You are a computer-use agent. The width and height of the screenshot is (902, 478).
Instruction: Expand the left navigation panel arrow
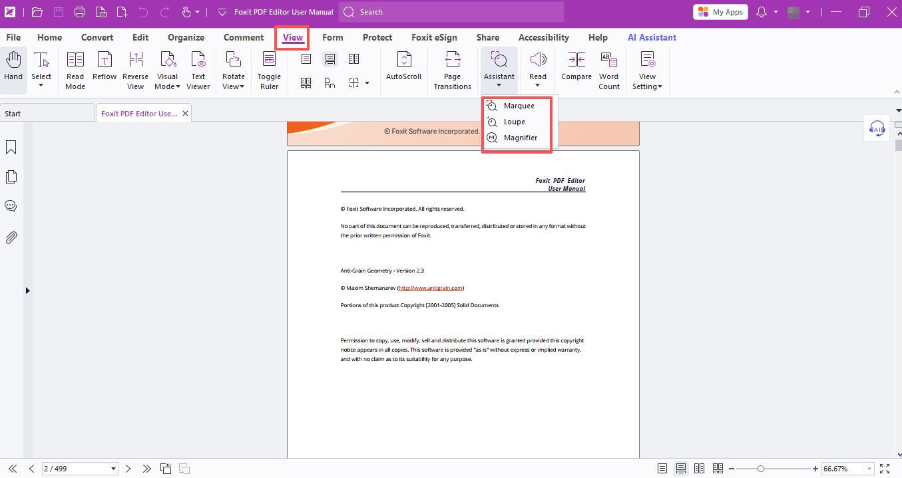point(27,291)
